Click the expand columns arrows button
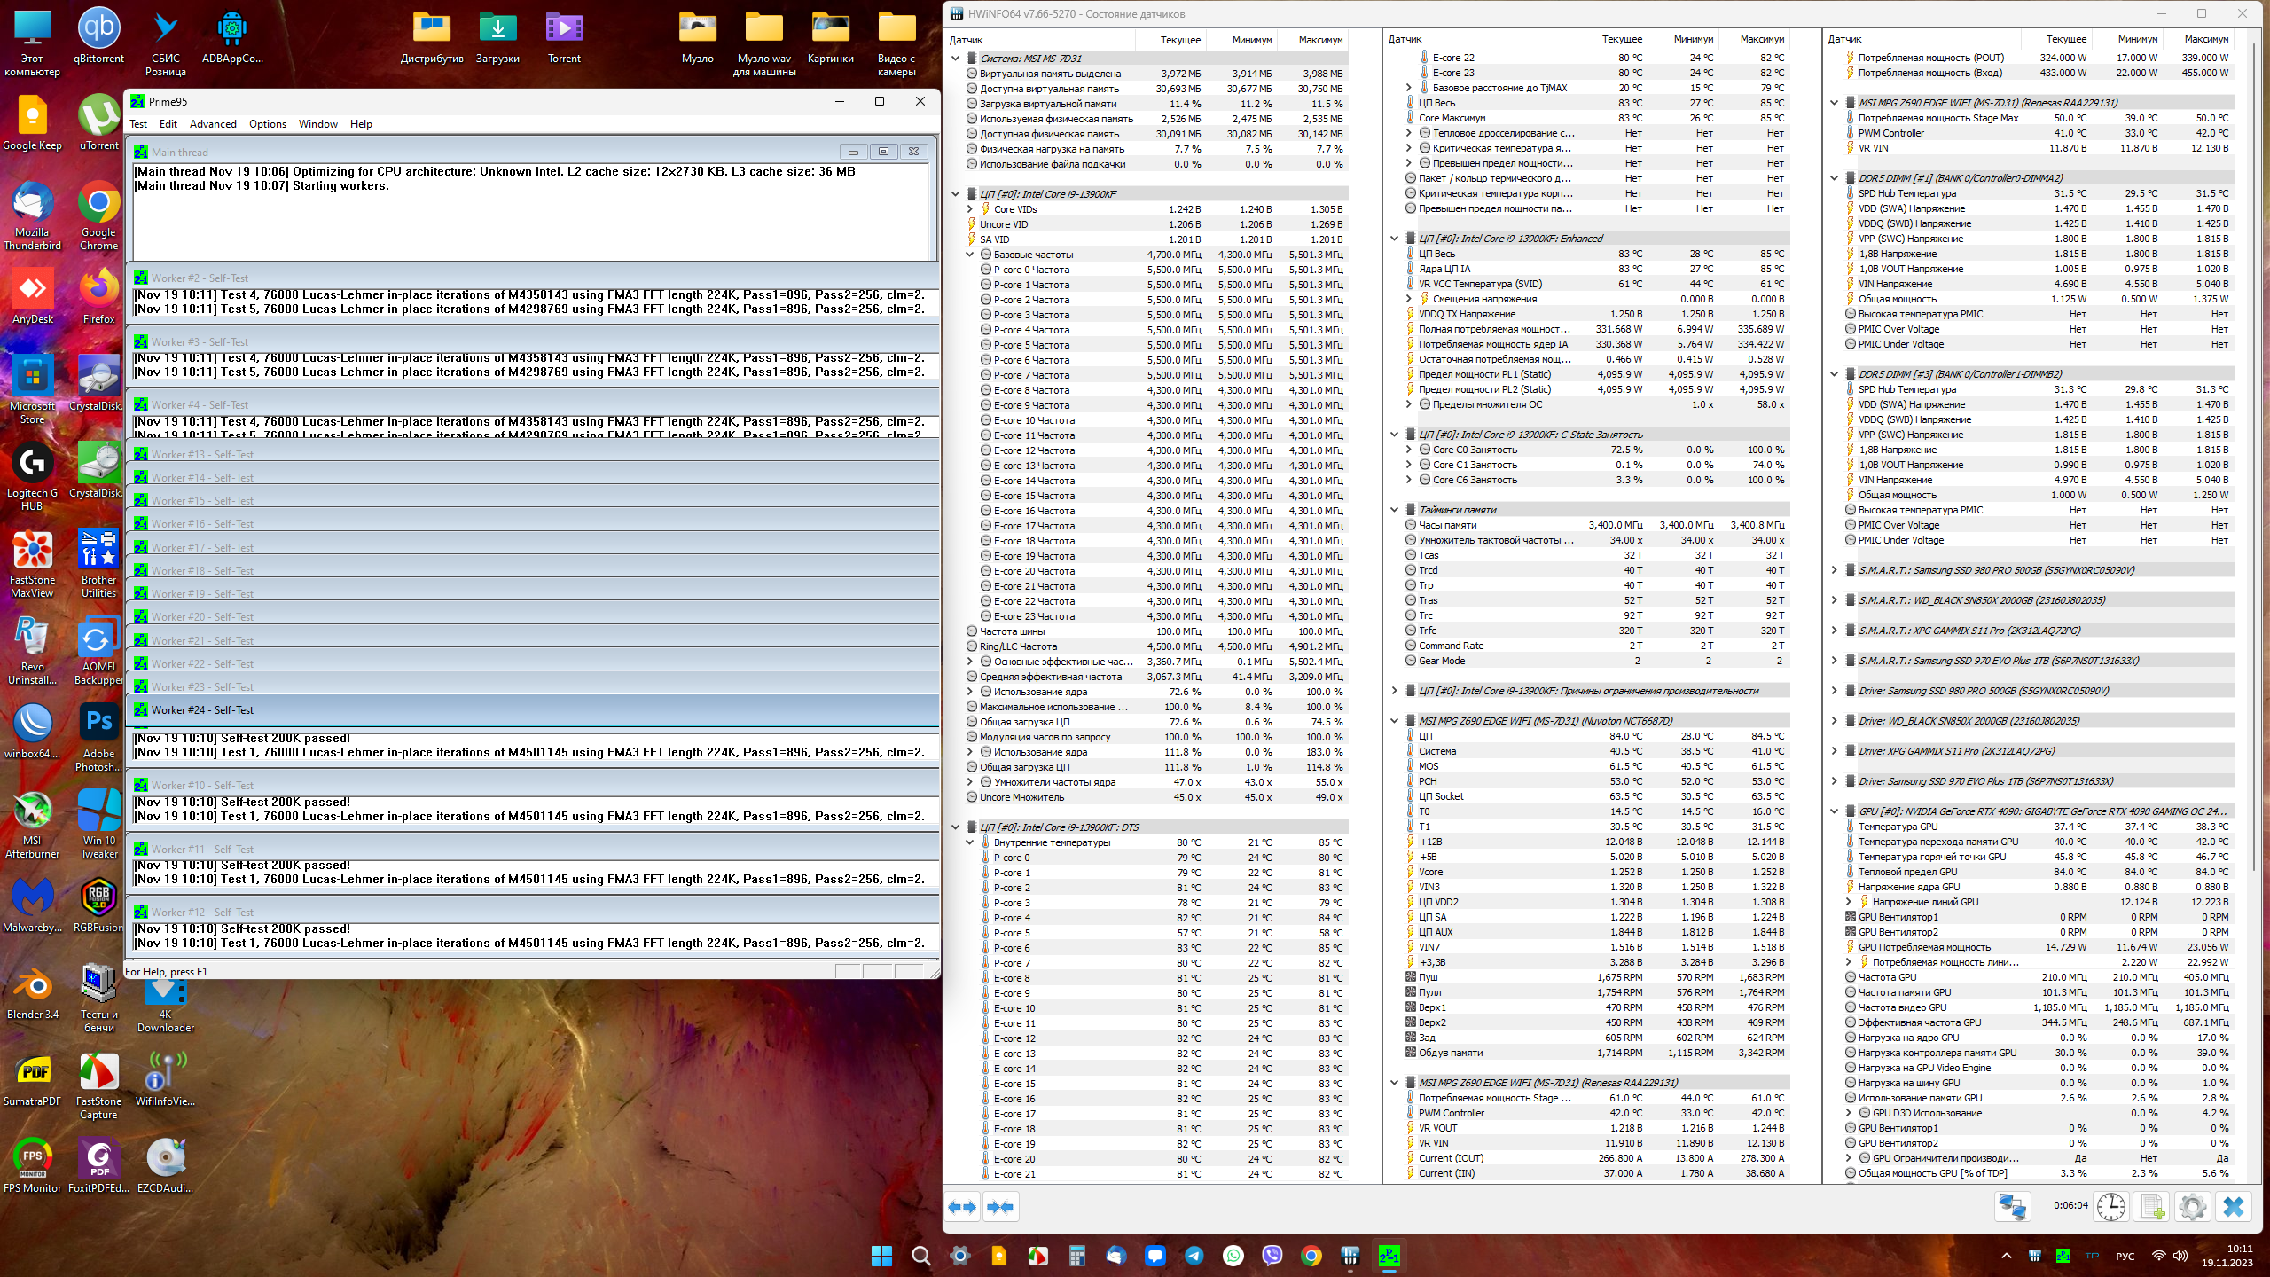 click(962, 1207)
